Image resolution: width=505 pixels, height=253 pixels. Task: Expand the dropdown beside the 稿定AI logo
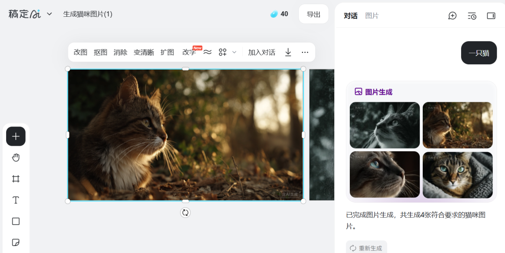tap(49, 14)
